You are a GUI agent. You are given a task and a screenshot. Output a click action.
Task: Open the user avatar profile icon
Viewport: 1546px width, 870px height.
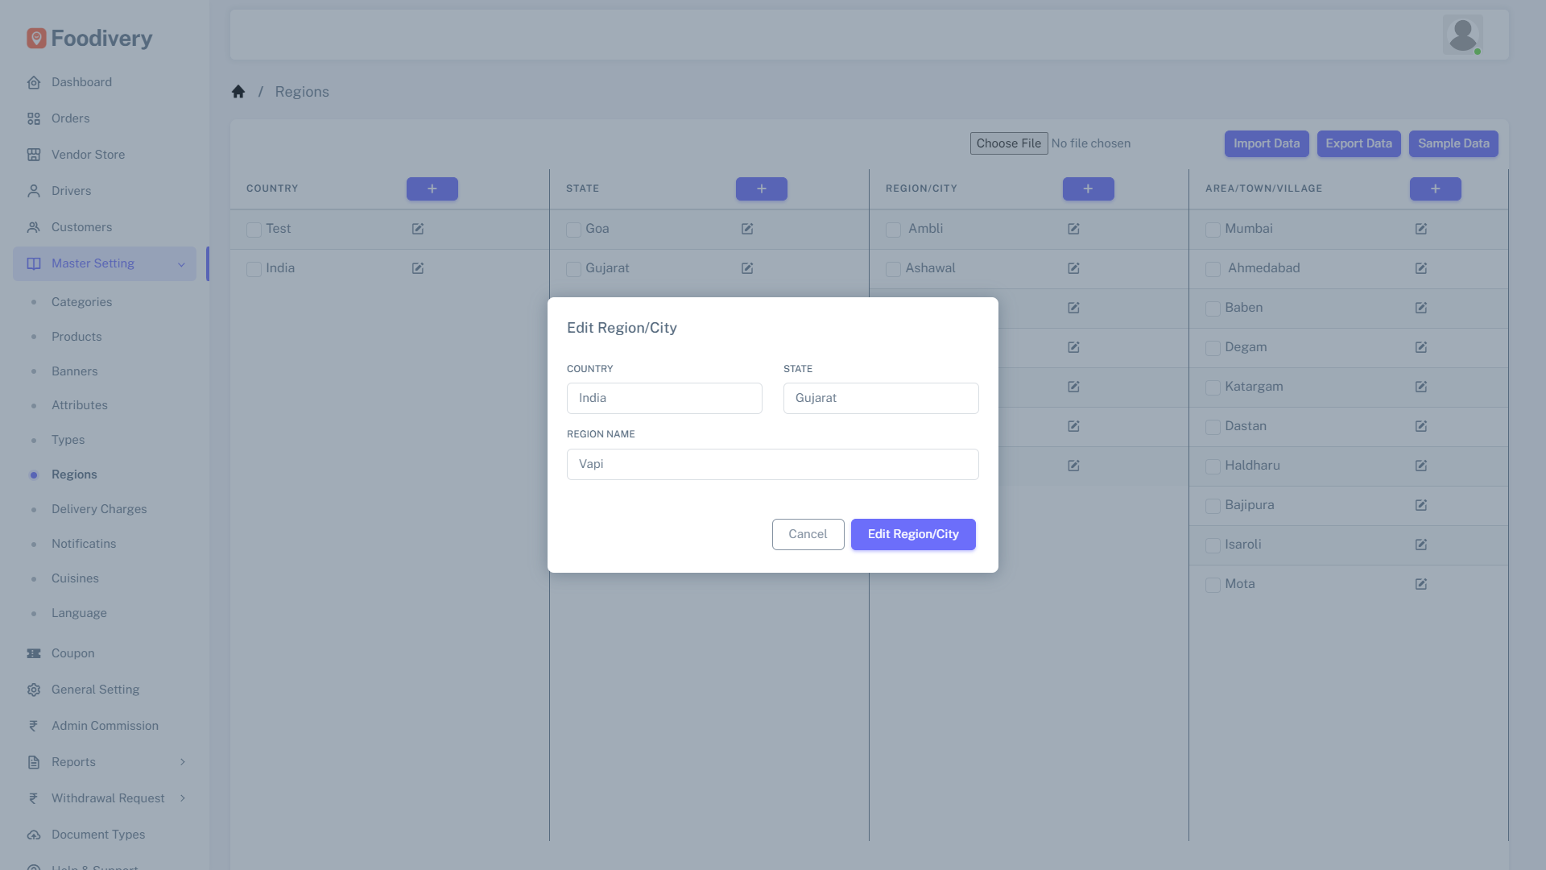[x=1462, y=35]
